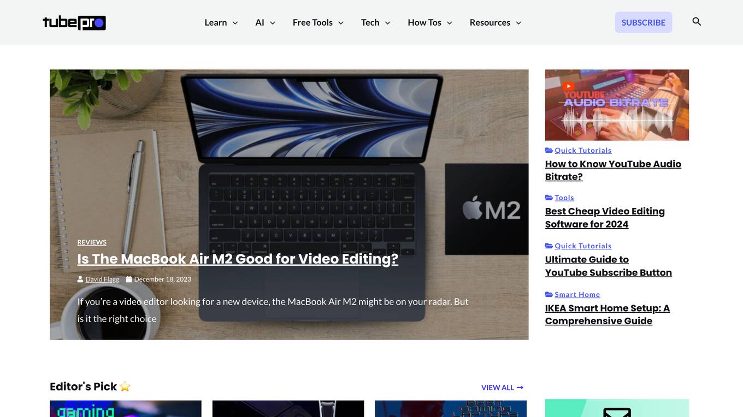Open the Tools category link
Screen dimensions: 743x417
564,198
